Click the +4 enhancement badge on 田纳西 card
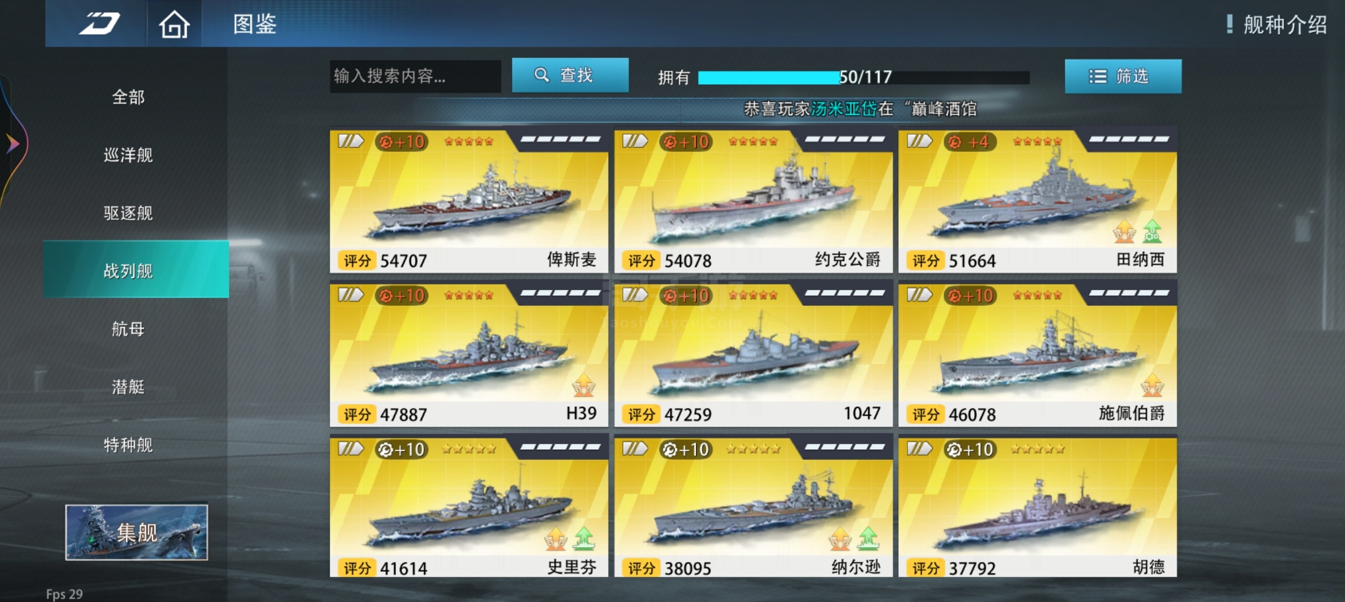 [x=970, y=142]
